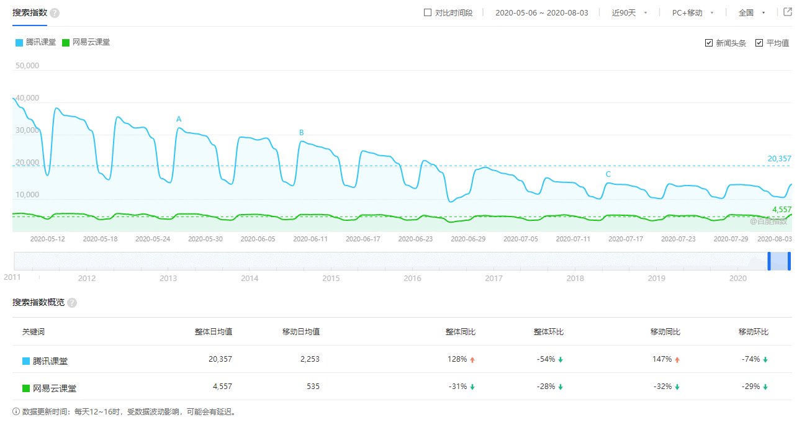Click the blue square in 腾讯课堂 table row
The image size is (802, 425).
point(26,361)
